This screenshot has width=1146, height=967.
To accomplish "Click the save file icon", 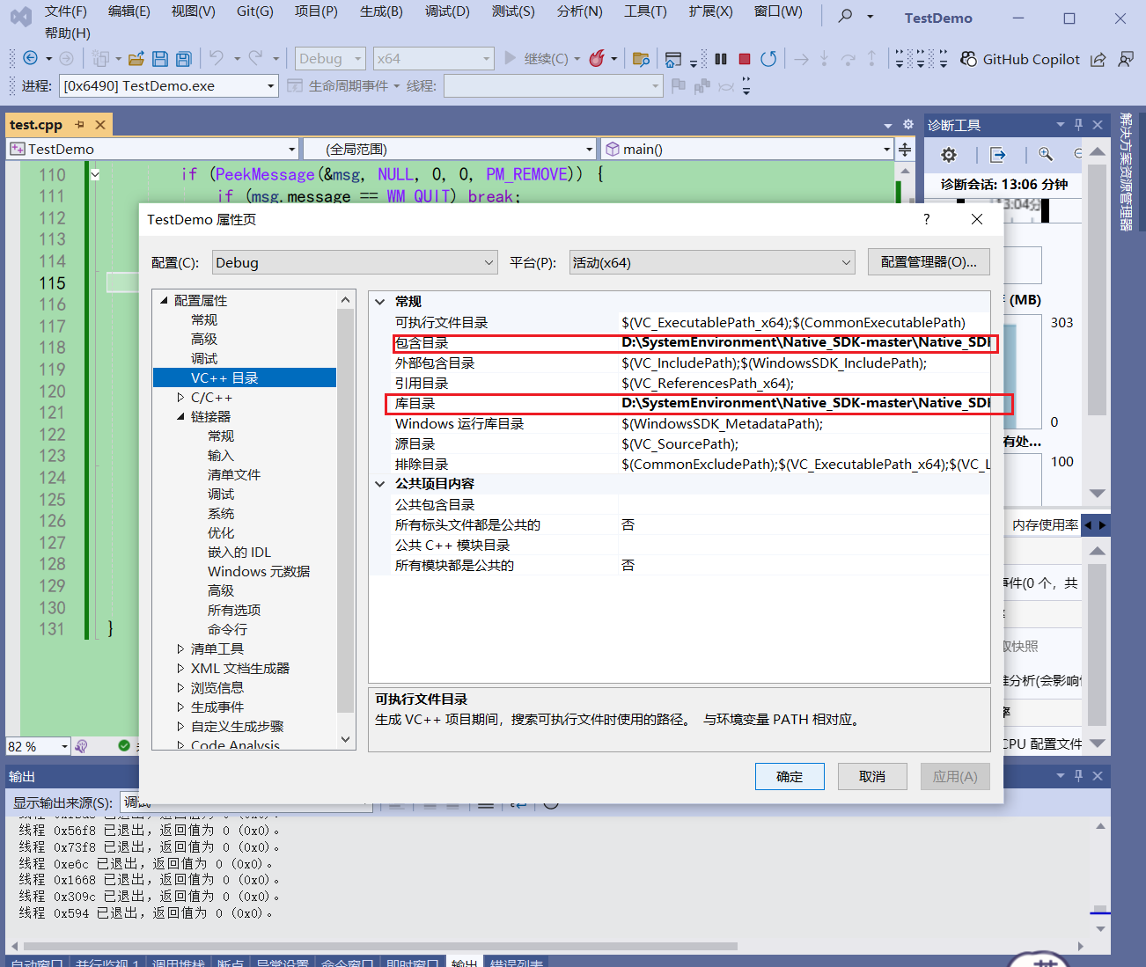I will coord(160,59).
